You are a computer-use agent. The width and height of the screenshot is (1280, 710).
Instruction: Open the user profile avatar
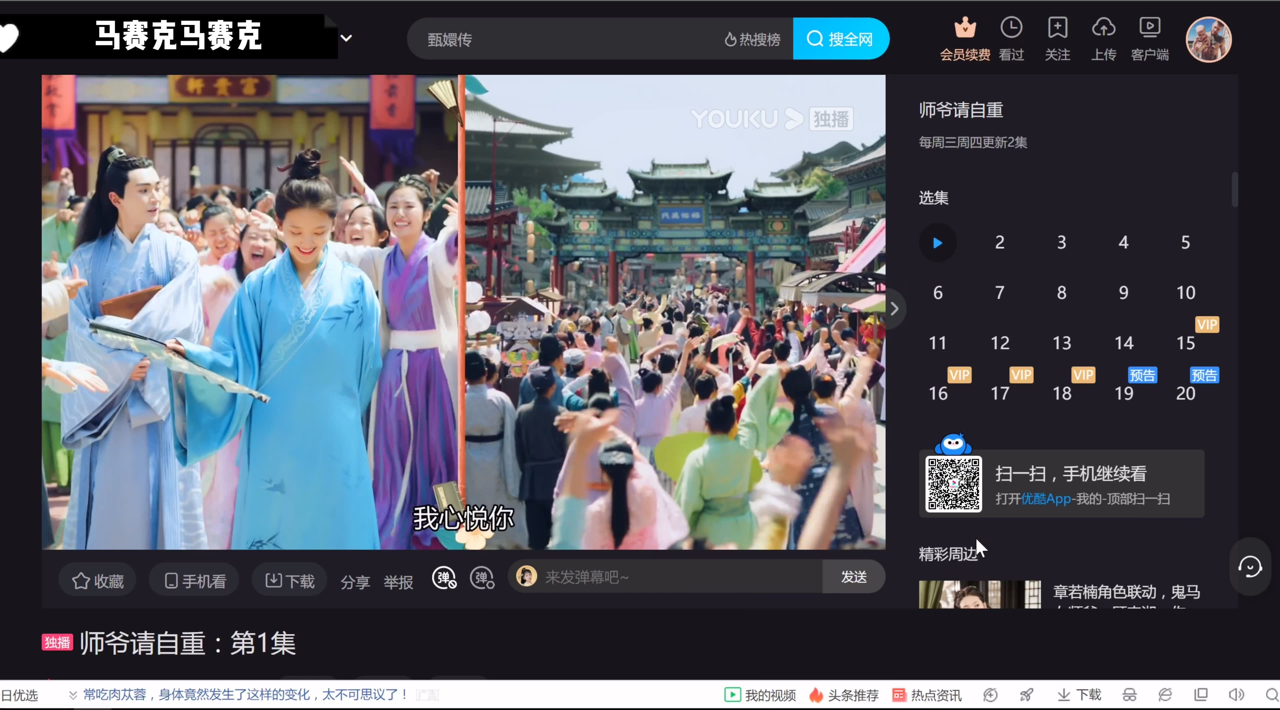click(x=1208, y=39)
